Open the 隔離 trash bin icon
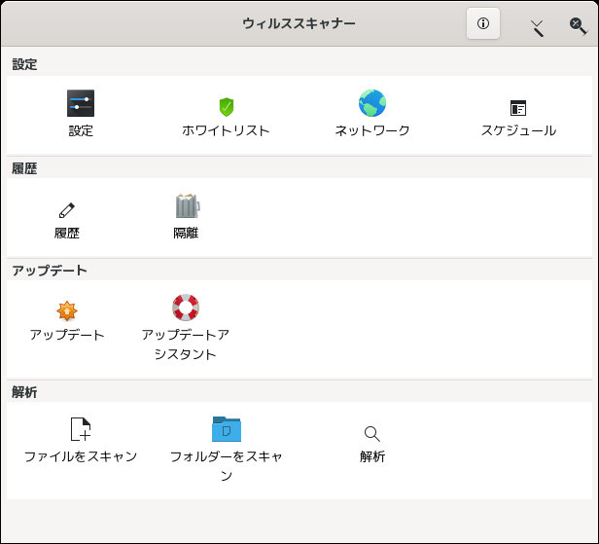The image size is (599, 544). click(188, 205)
